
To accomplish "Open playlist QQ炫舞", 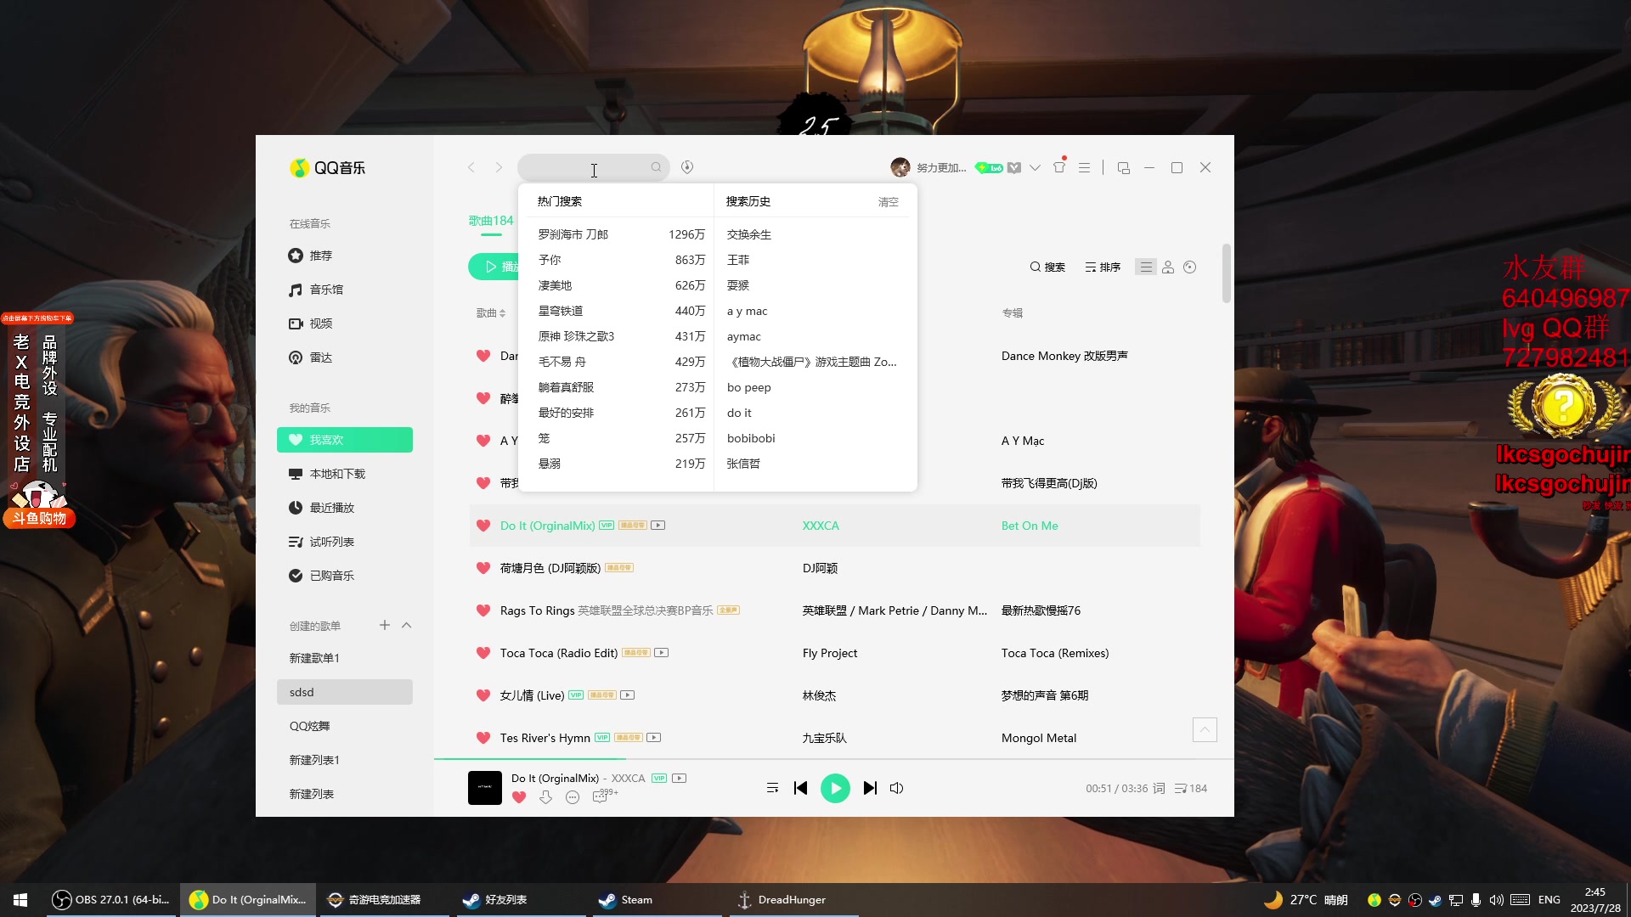I will coord(345,726).
